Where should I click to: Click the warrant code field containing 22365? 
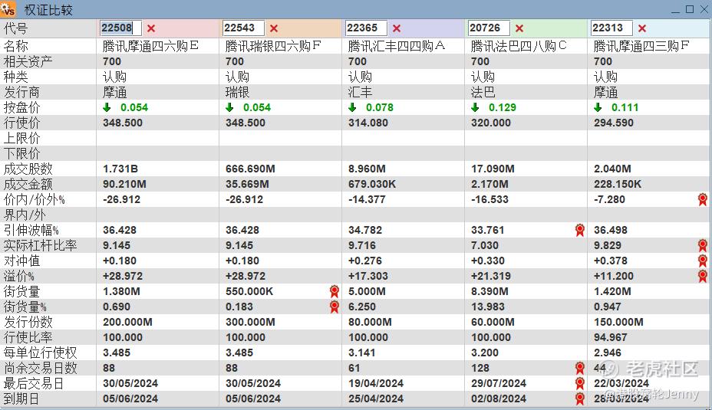tap(366, 28)
